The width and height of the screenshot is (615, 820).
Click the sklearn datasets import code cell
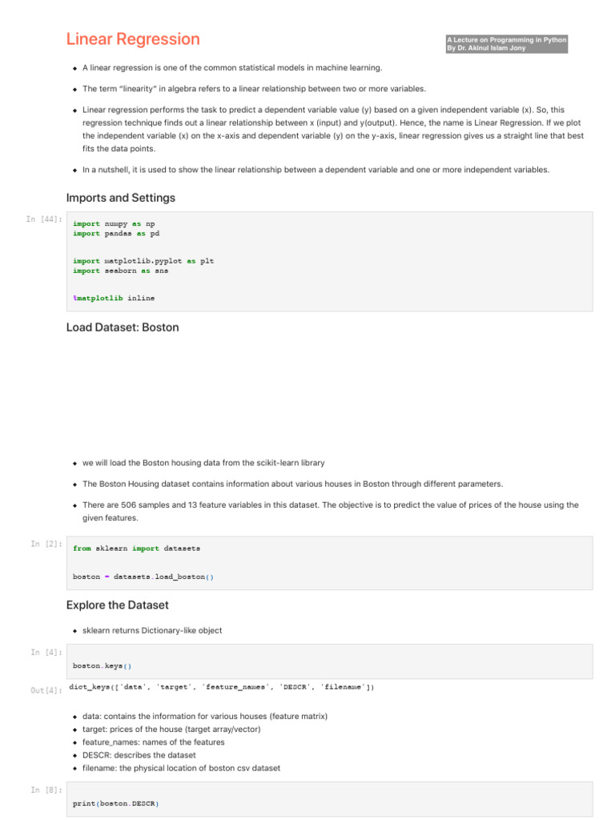click(x=330, y=562)
